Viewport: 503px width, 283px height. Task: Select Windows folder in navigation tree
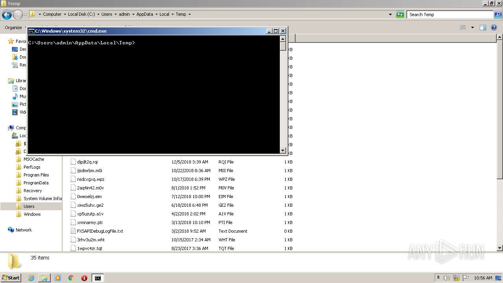[x=32, y=214]
